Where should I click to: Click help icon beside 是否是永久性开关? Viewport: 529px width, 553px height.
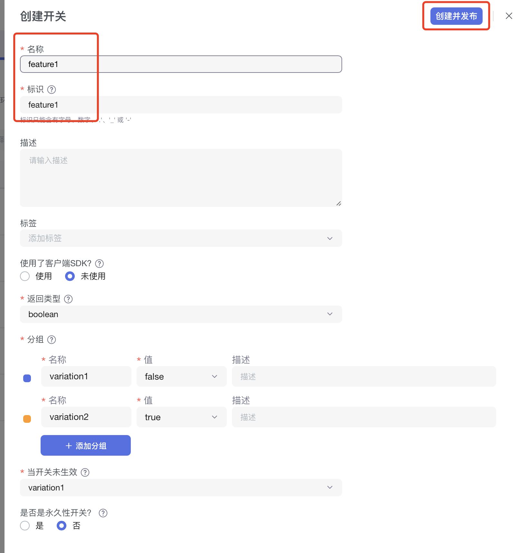pos(103,513)
